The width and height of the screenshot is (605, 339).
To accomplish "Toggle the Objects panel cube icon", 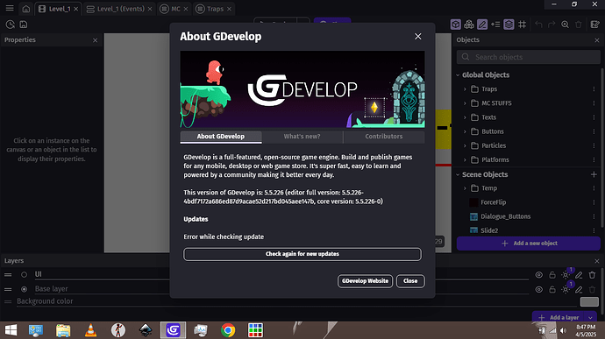I will (x=456, y=25).
